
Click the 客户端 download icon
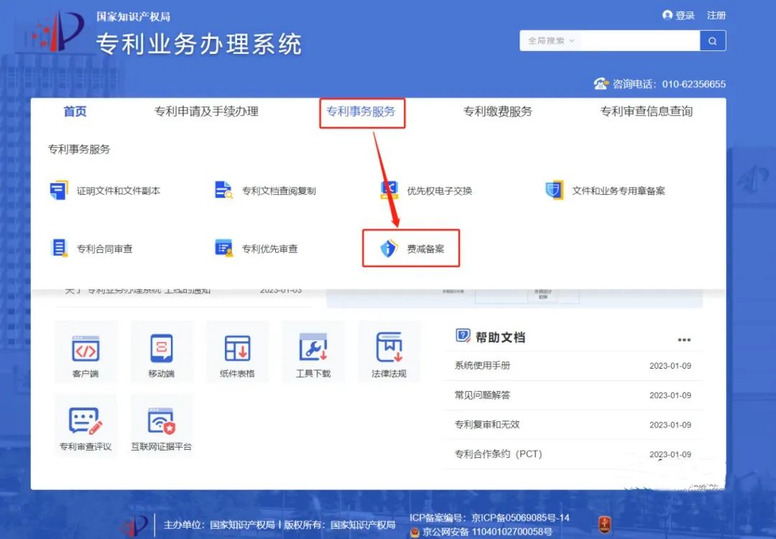tap(86, 352)
